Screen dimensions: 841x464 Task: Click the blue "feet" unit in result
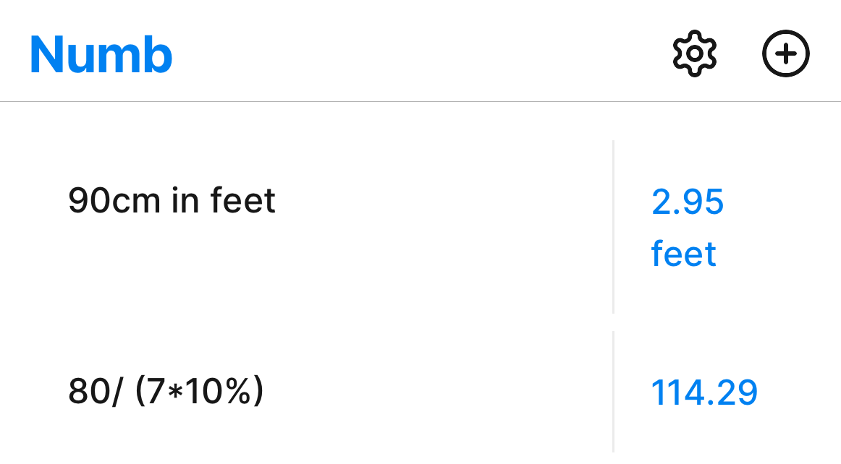pos(683,254)
